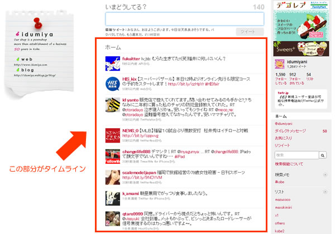
Task: Follow the bit.ly/czHpYr link
Action: coord(186,84)
